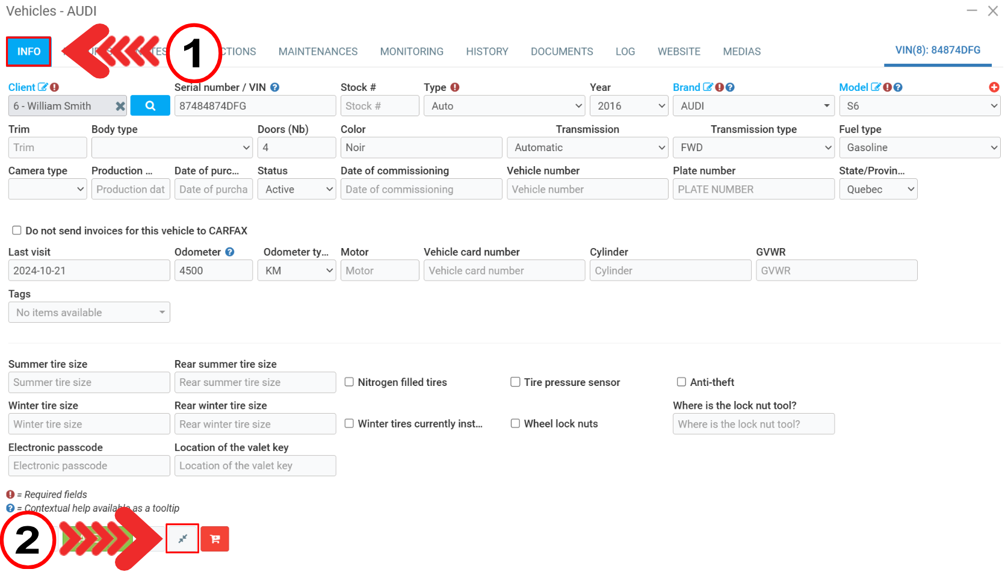
Task: Switch to the MAINTENANCES tab
Action: pyautogui.click(x=318, y=52)
